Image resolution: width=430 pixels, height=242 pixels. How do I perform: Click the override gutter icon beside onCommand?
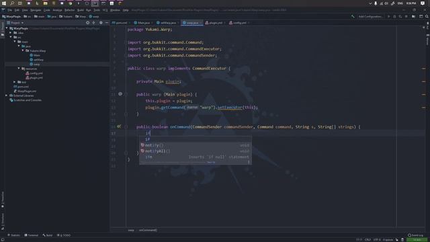pos(119,126)
